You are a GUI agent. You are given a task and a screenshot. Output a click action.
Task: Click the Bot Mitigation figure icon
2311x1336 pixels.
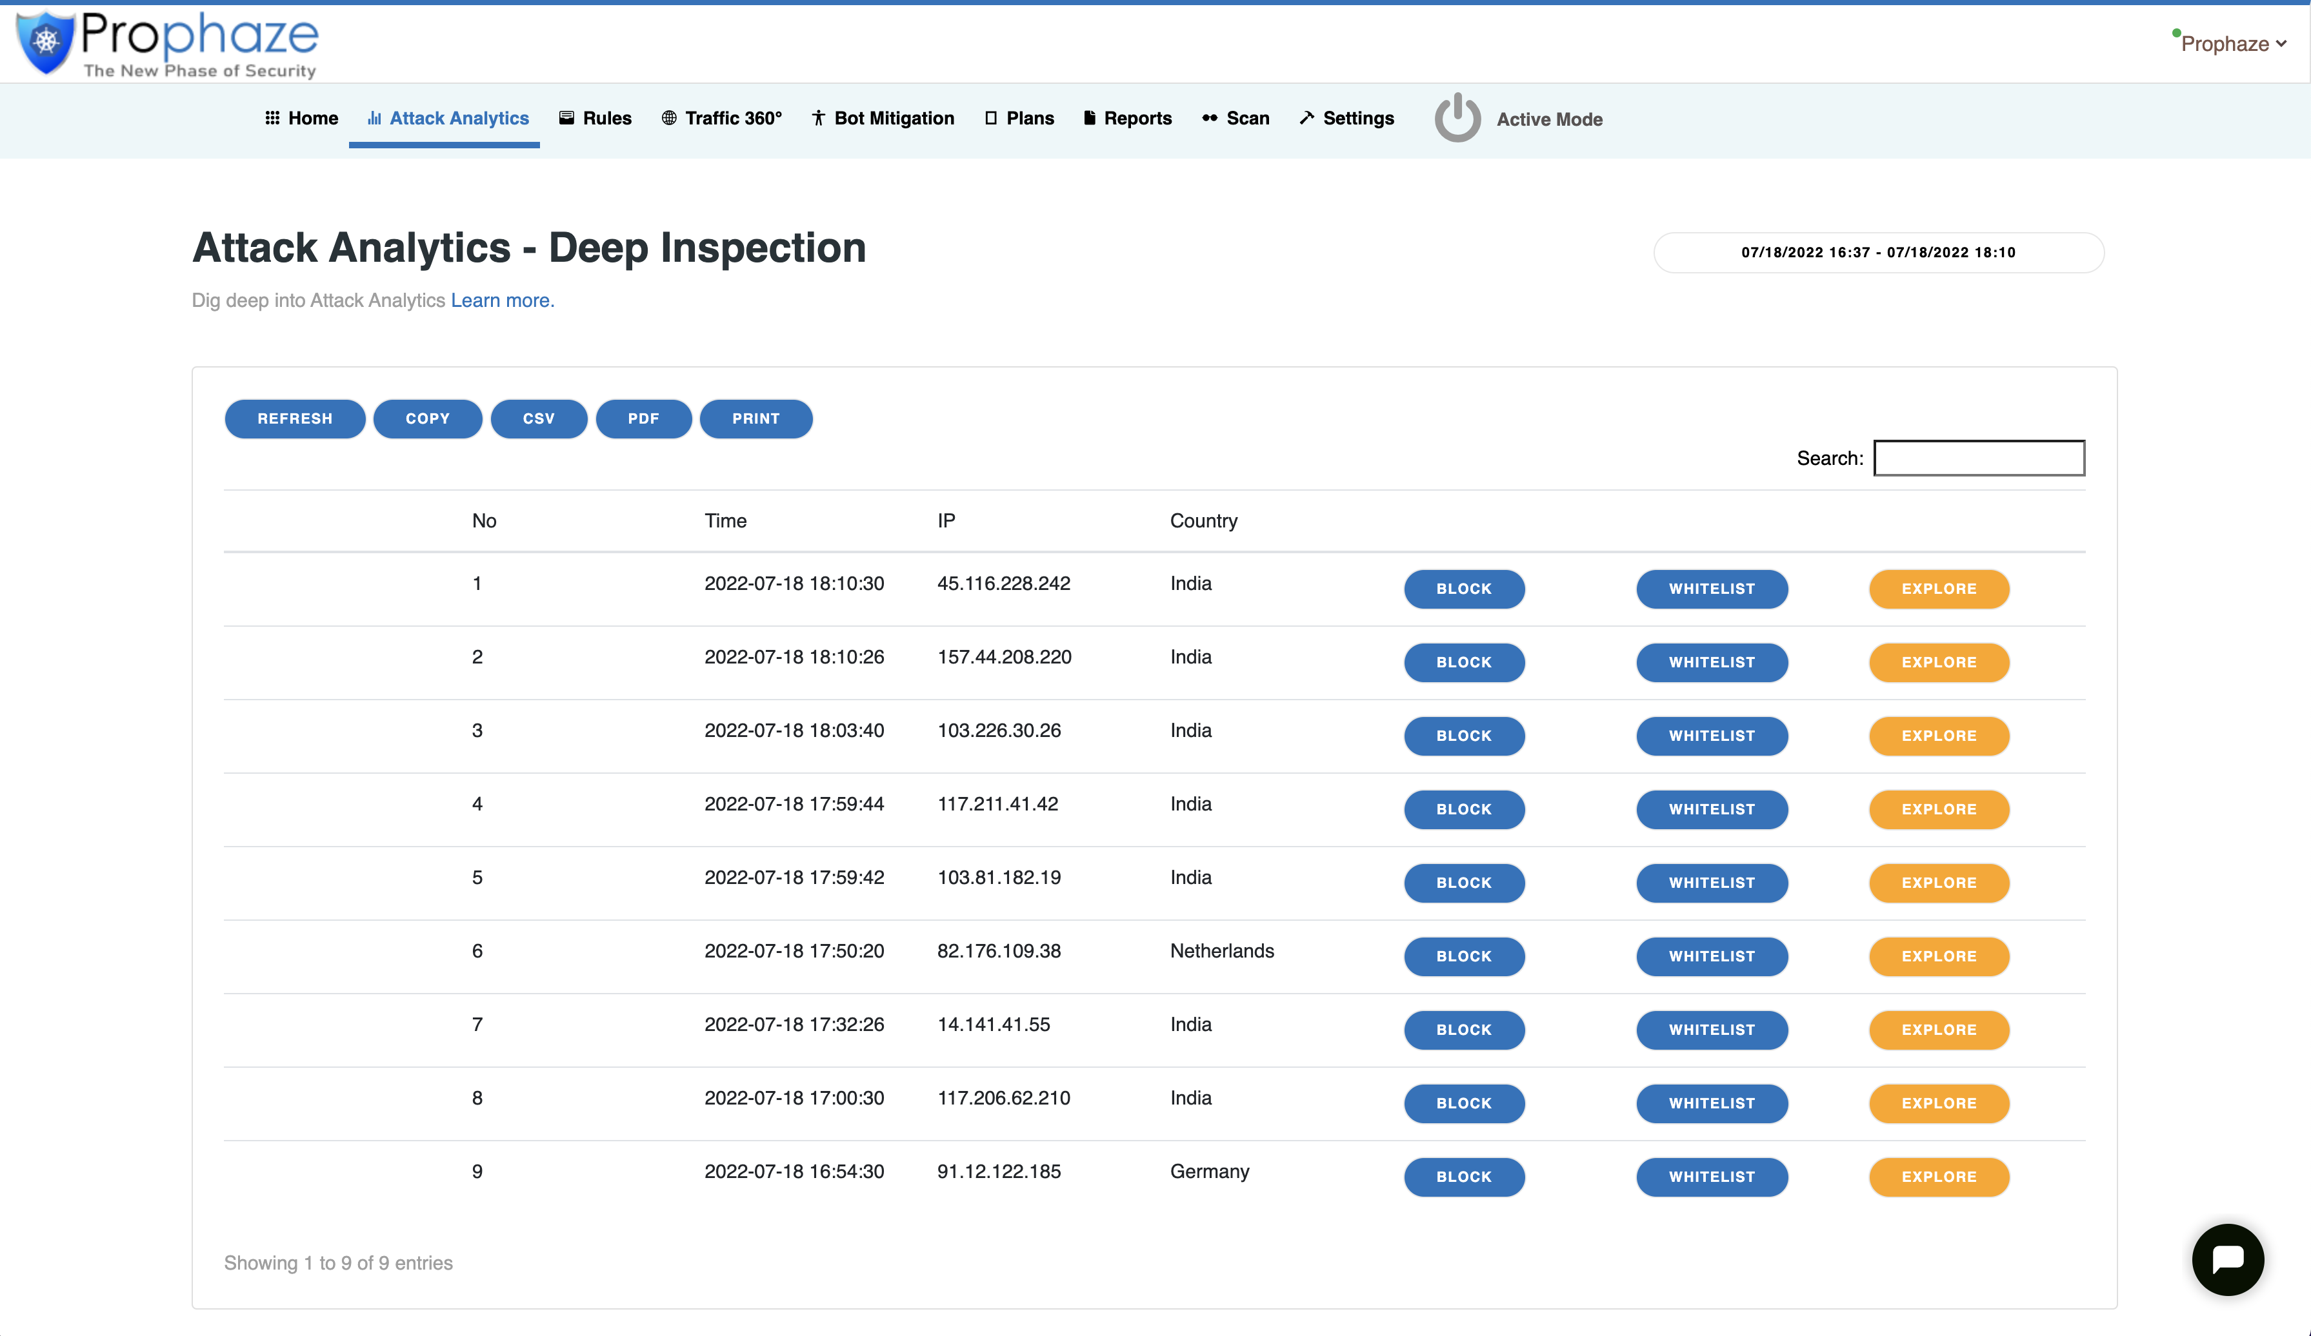pyautogui.click(x=818, y=118)
